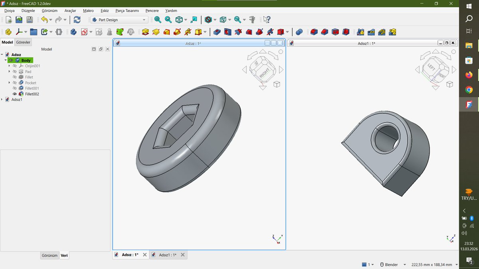
Task: Undo the last action
Action: point(44,20)
